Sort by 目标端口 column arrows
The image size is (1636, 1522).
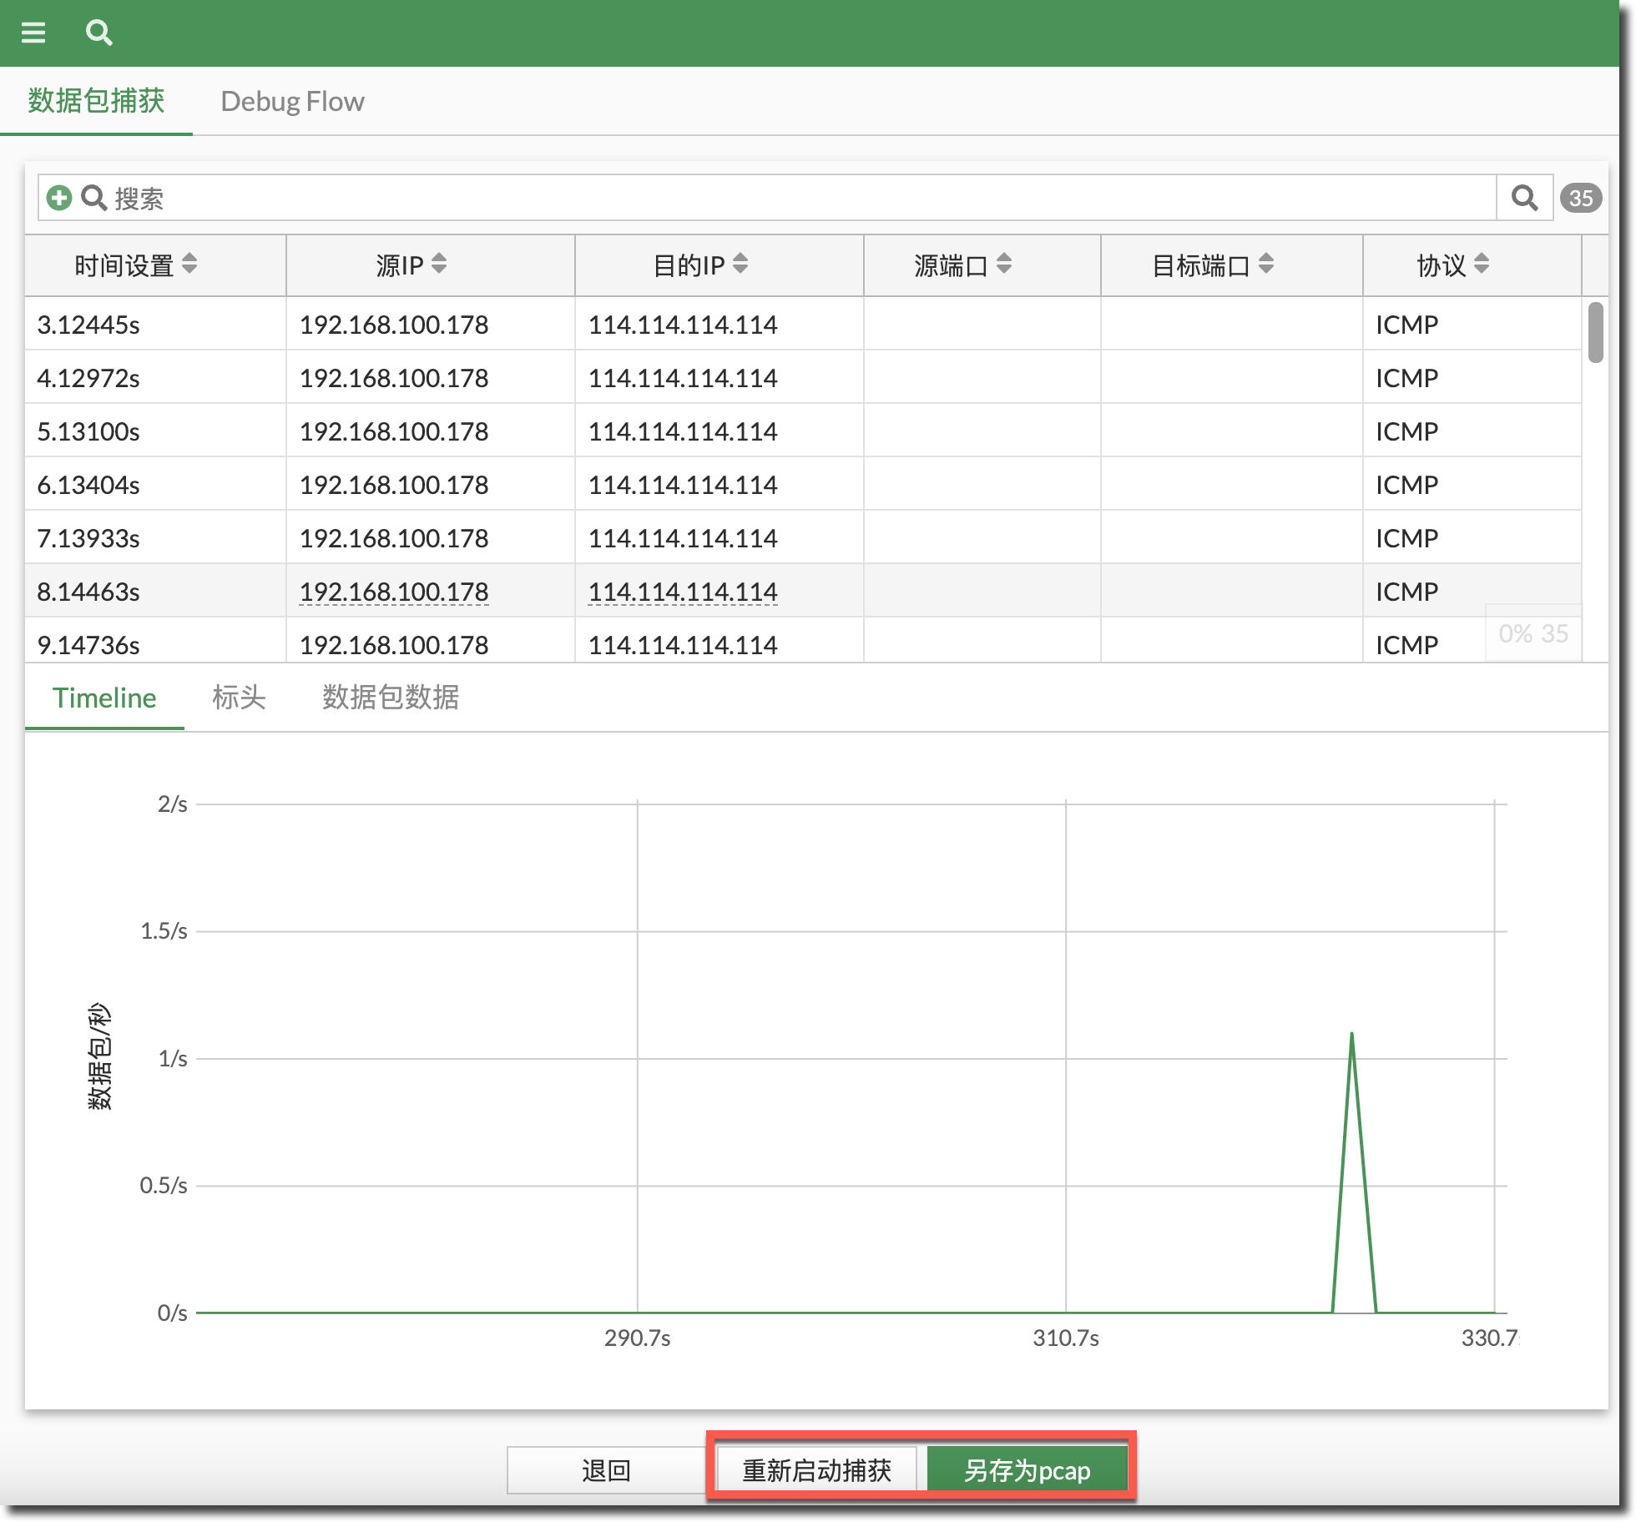tap(1266, 264)
